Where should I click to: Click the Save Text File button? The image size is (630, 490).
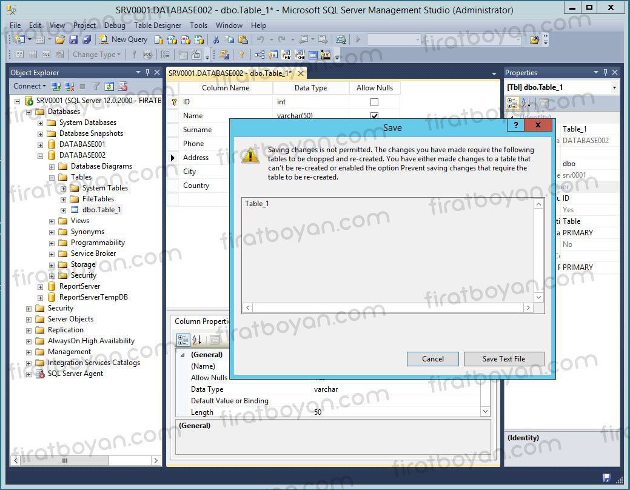tap(504, 358)
